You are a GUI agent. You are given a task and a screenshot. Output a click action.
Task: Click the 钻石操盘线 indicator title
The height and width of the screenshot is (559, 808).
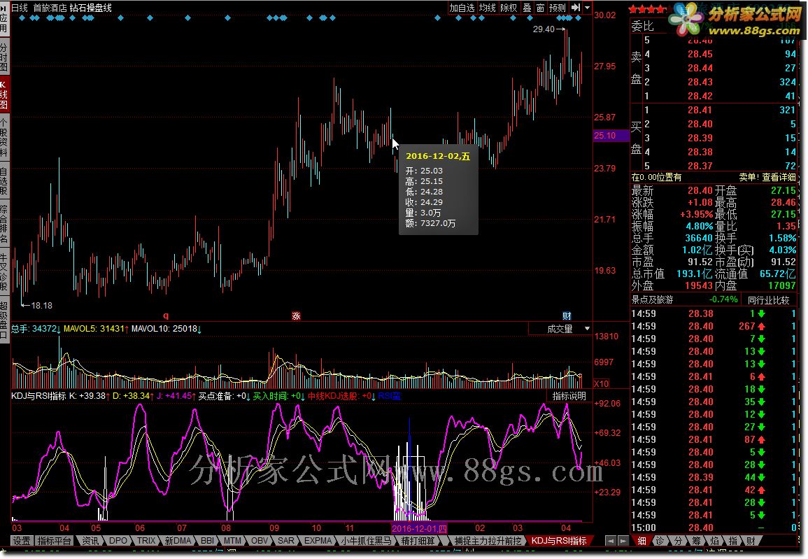pos(91,8)
